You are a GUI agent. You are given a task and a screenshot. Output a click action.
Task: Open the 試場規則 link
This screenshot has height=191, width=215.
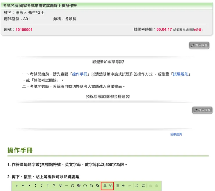[180, 74]
